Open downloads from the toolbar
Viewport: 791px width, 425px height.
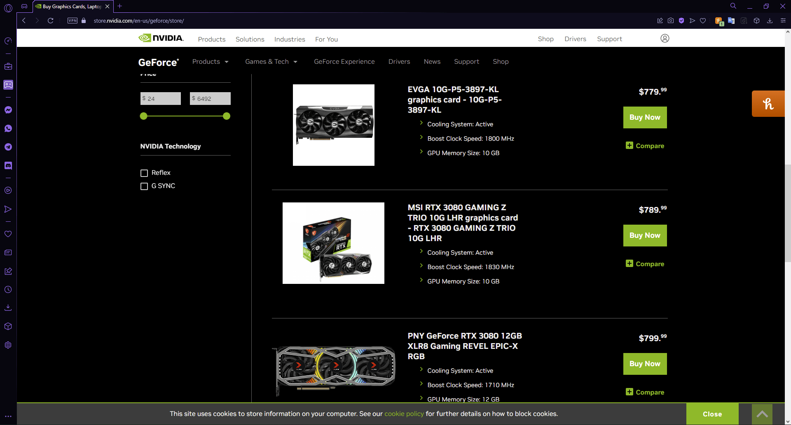pyautogui.click(x=770, y=21)
